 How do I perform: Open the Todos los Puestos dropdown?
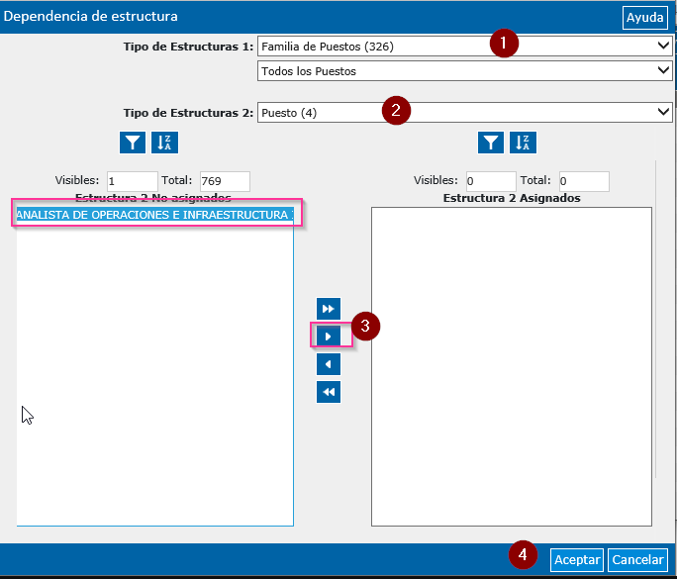click(464, 71)
